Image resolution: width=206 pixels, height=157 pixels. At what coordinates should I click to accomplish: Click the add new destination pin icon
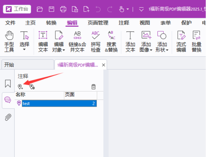[20, 87]
